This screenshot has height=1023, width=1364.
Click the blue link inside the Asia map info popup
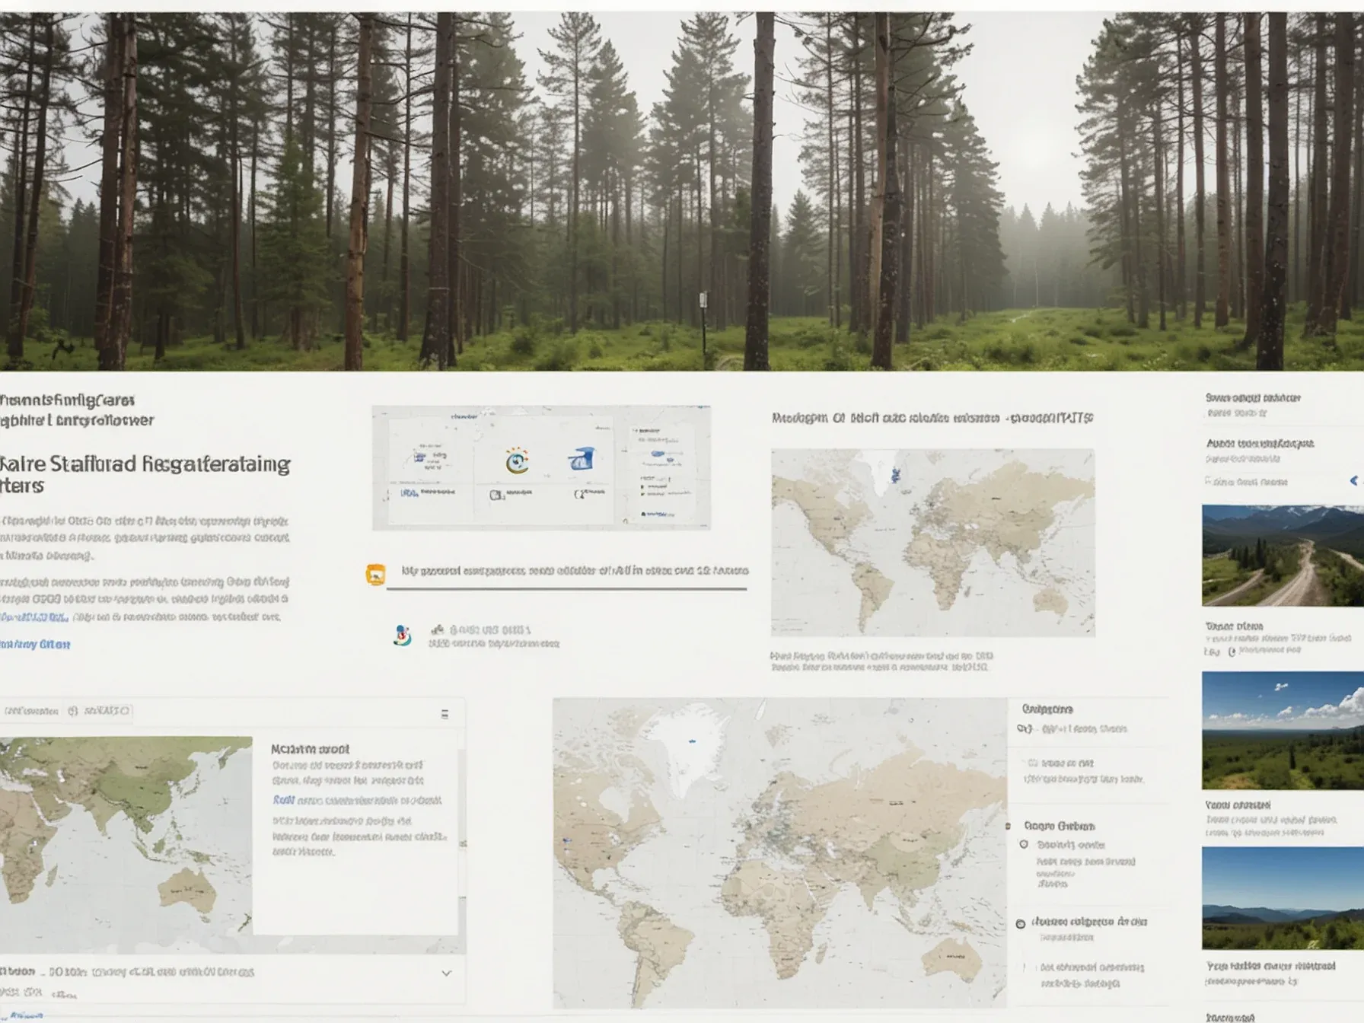283,800
